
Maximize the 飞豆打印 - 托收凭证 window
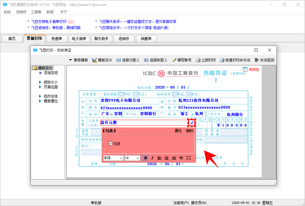[256, 50]
